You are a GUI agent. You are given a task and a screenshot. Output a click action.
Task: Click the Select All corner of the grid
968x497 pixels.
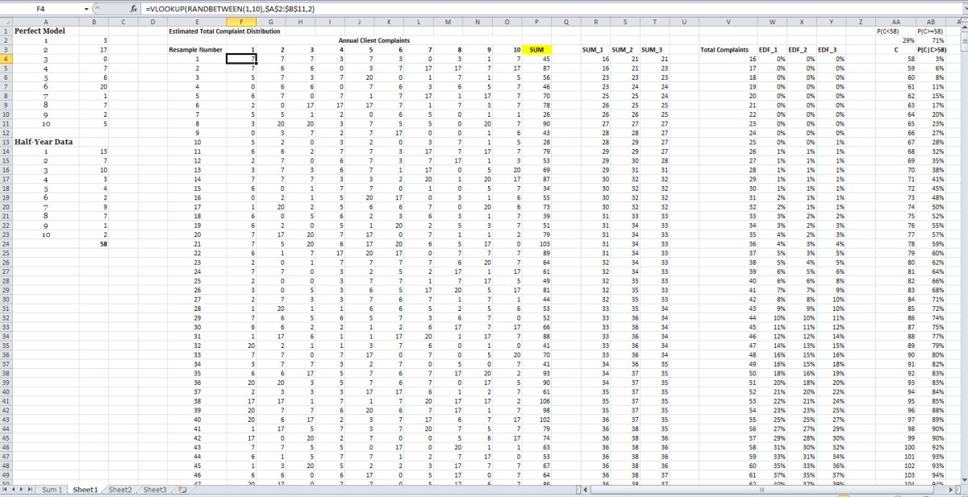6,22
